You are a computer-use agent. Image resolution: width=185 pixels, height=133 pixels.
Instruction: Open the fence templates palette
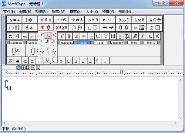click(14, 28)
